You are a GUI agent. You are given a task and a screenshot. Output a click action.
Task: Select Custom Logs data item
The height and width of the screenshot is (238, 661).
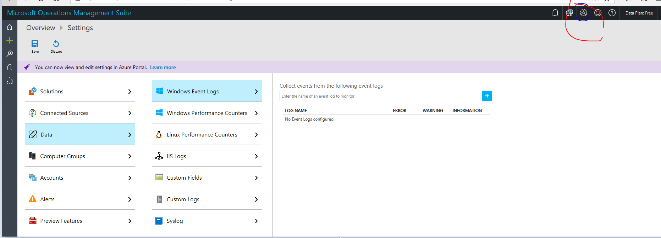coord(207,199)
